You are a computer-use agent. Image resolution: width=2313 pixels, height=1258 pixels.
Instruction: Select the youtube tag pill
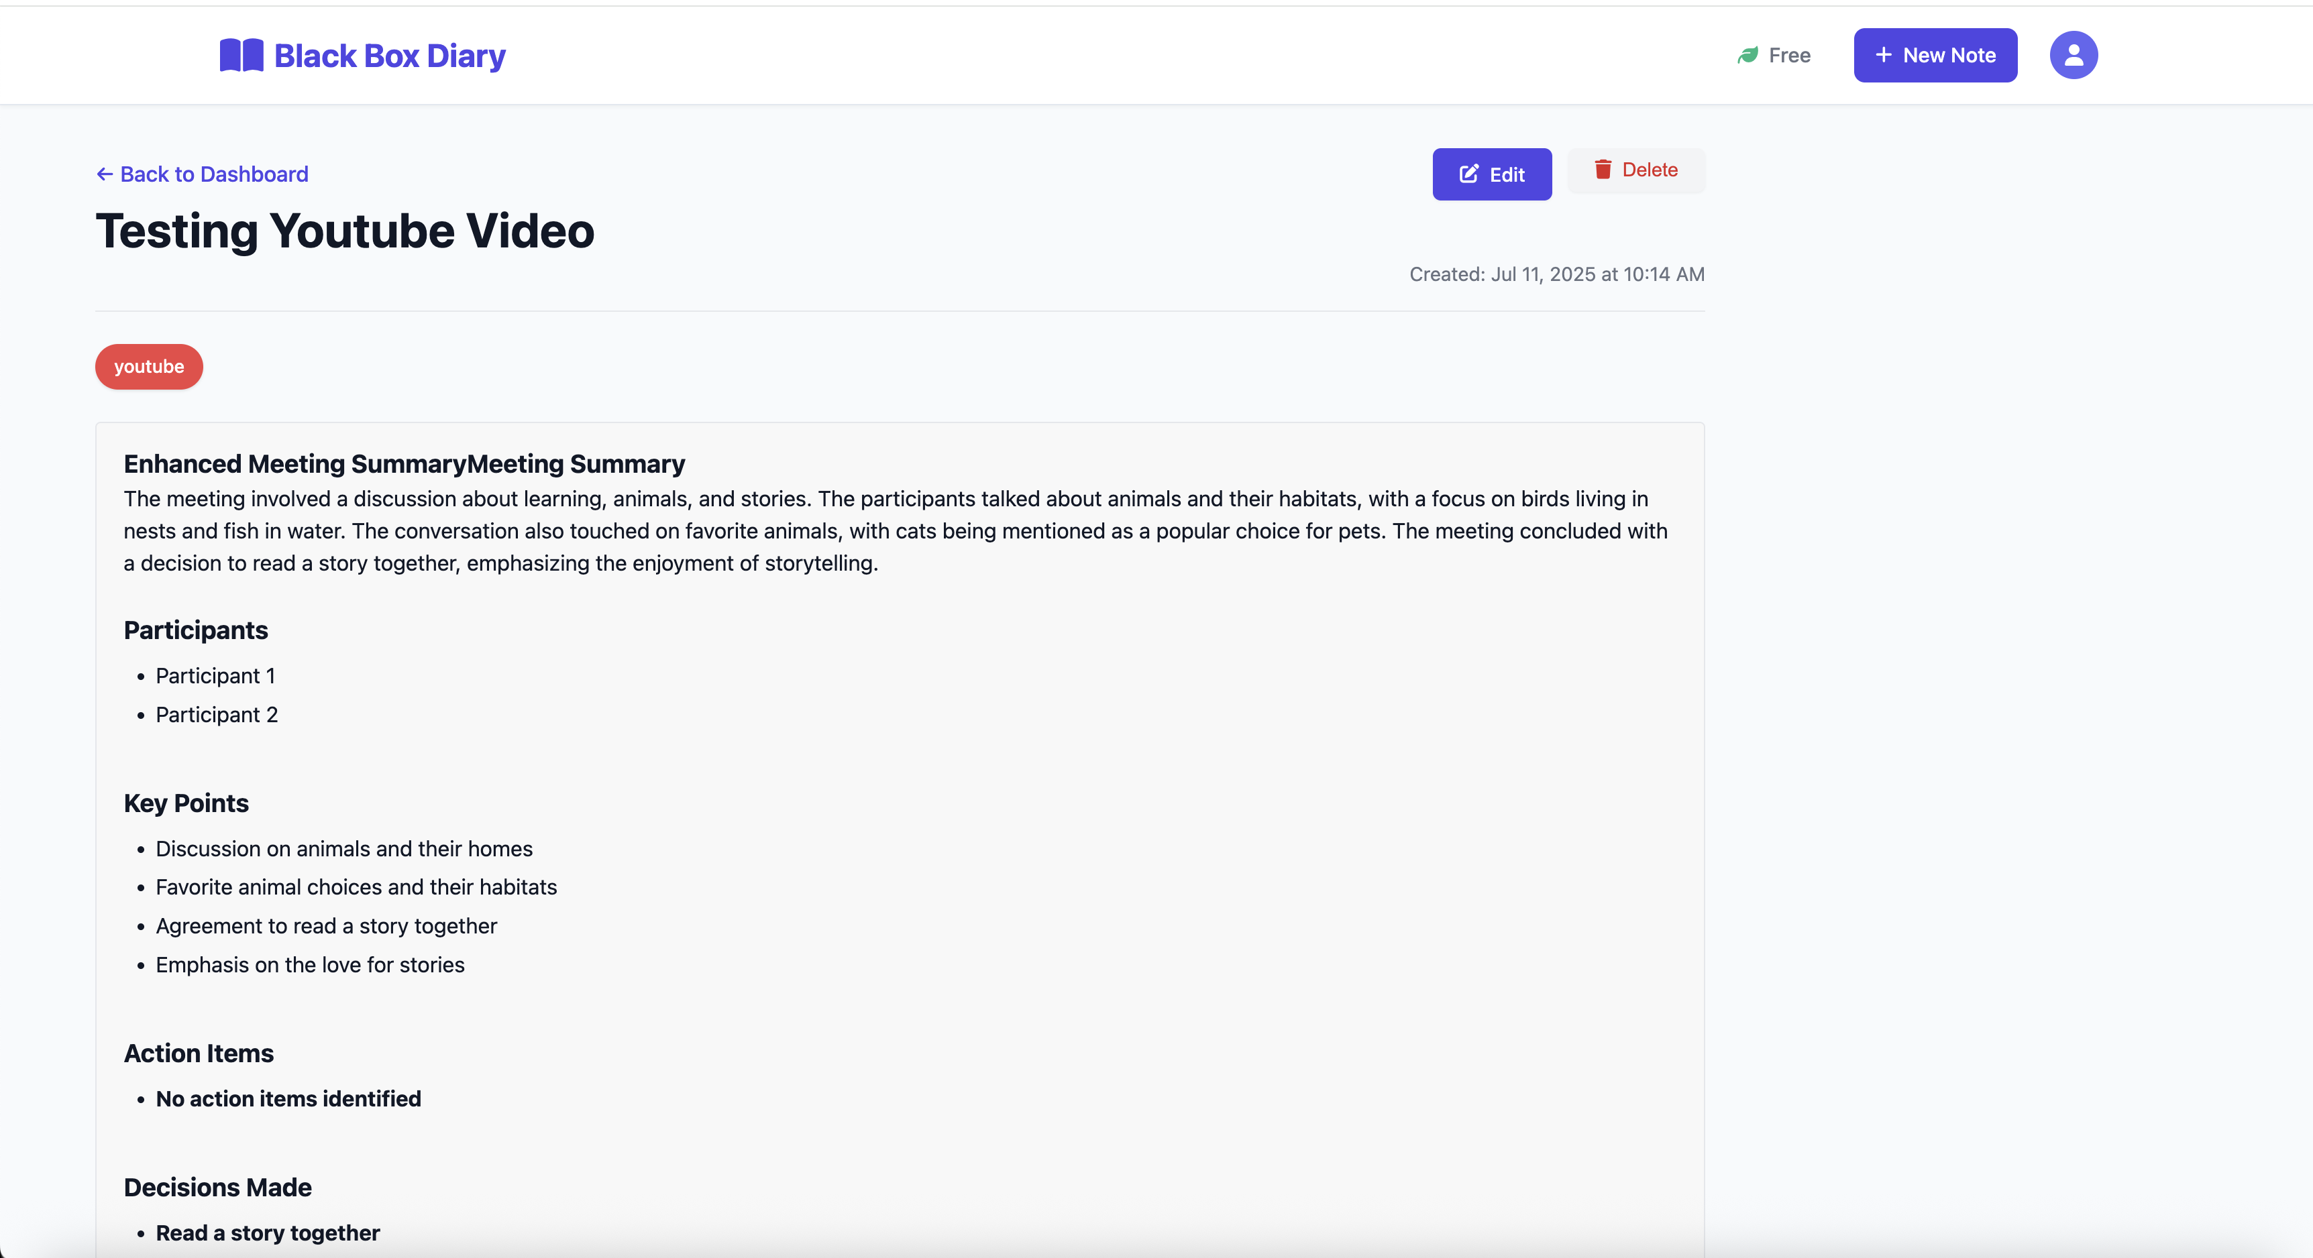[x=149, y=367]
